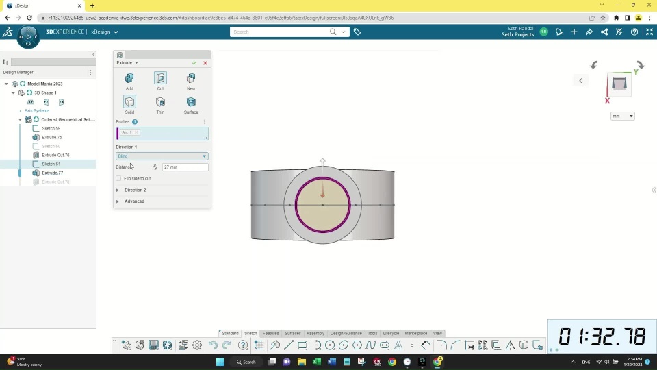Click the Undo arrow in the toolbar
The width and height of the screenshot is (657, 370).
pos(213,345)
